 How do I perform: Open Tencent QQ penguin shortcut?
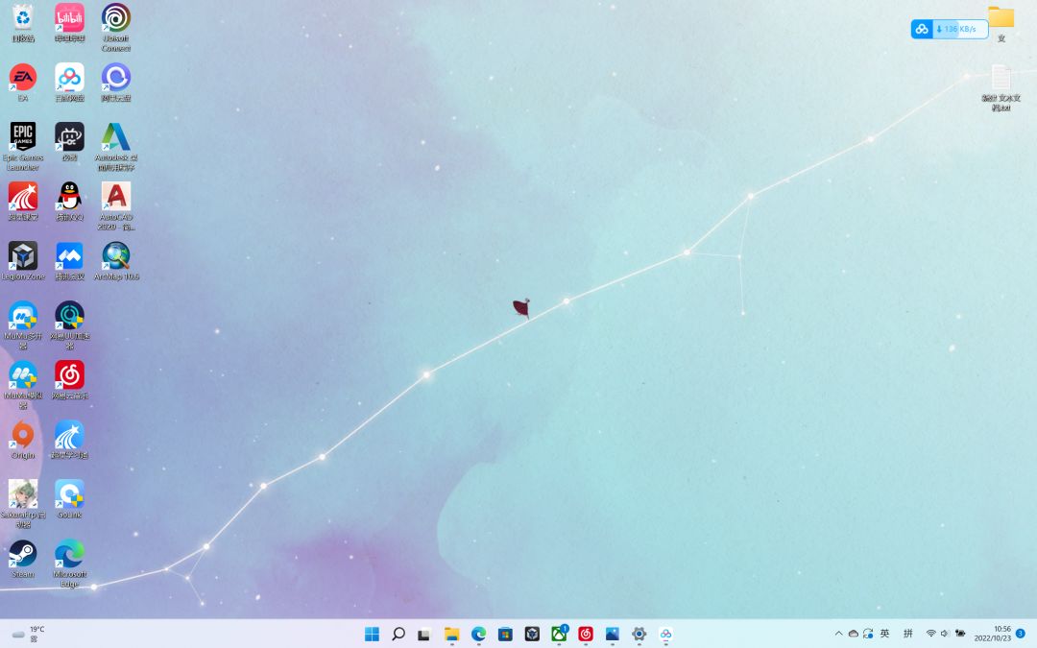[69, 202]
